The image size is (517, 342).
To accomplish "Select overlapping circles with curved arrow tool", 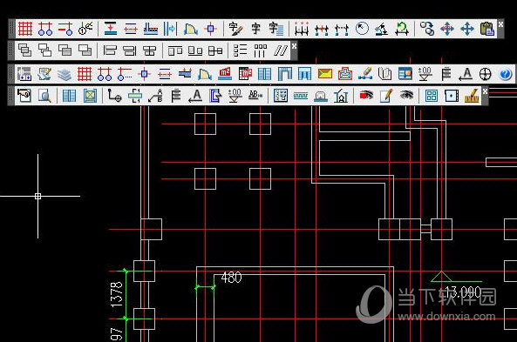I will (x=427, y=29).
